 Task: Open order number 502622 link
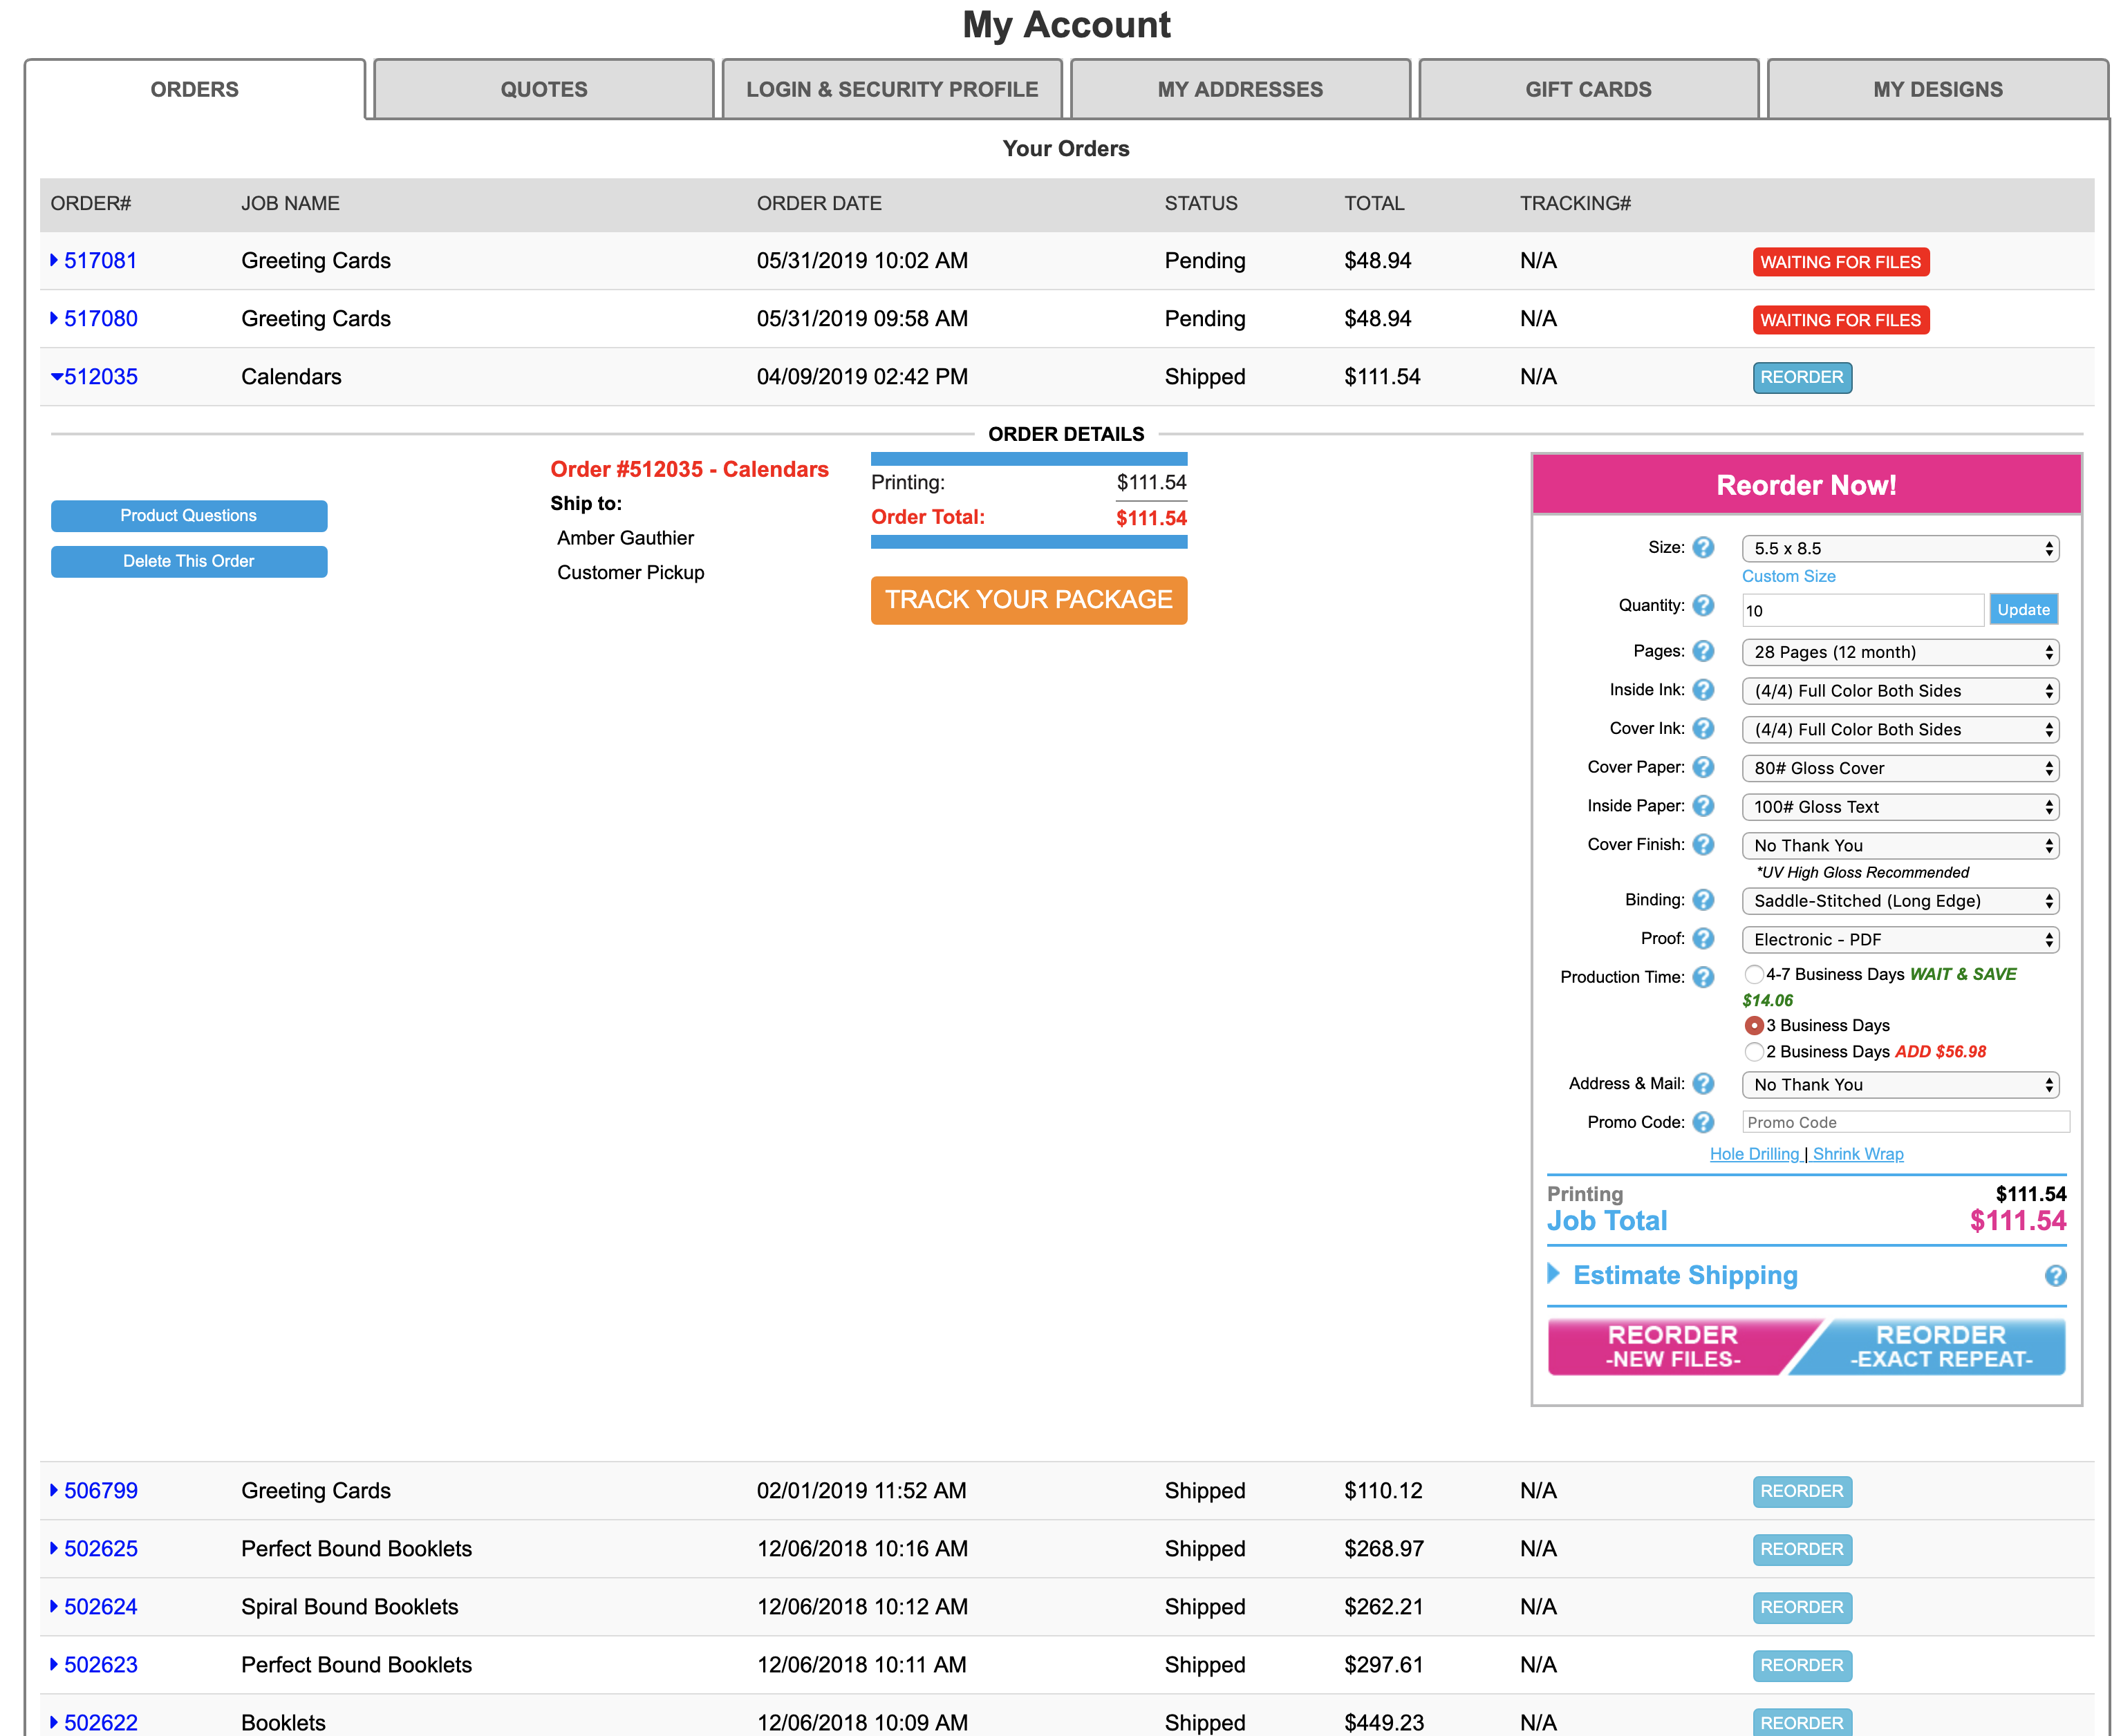[x=100, y=1723]
